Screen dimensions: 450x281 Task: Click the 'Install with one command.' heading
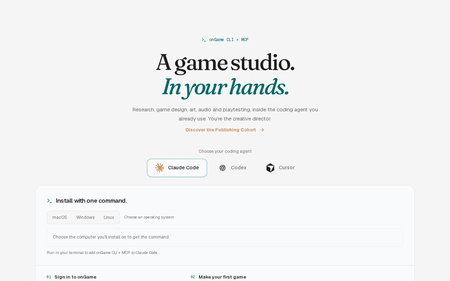coord(91,201)
